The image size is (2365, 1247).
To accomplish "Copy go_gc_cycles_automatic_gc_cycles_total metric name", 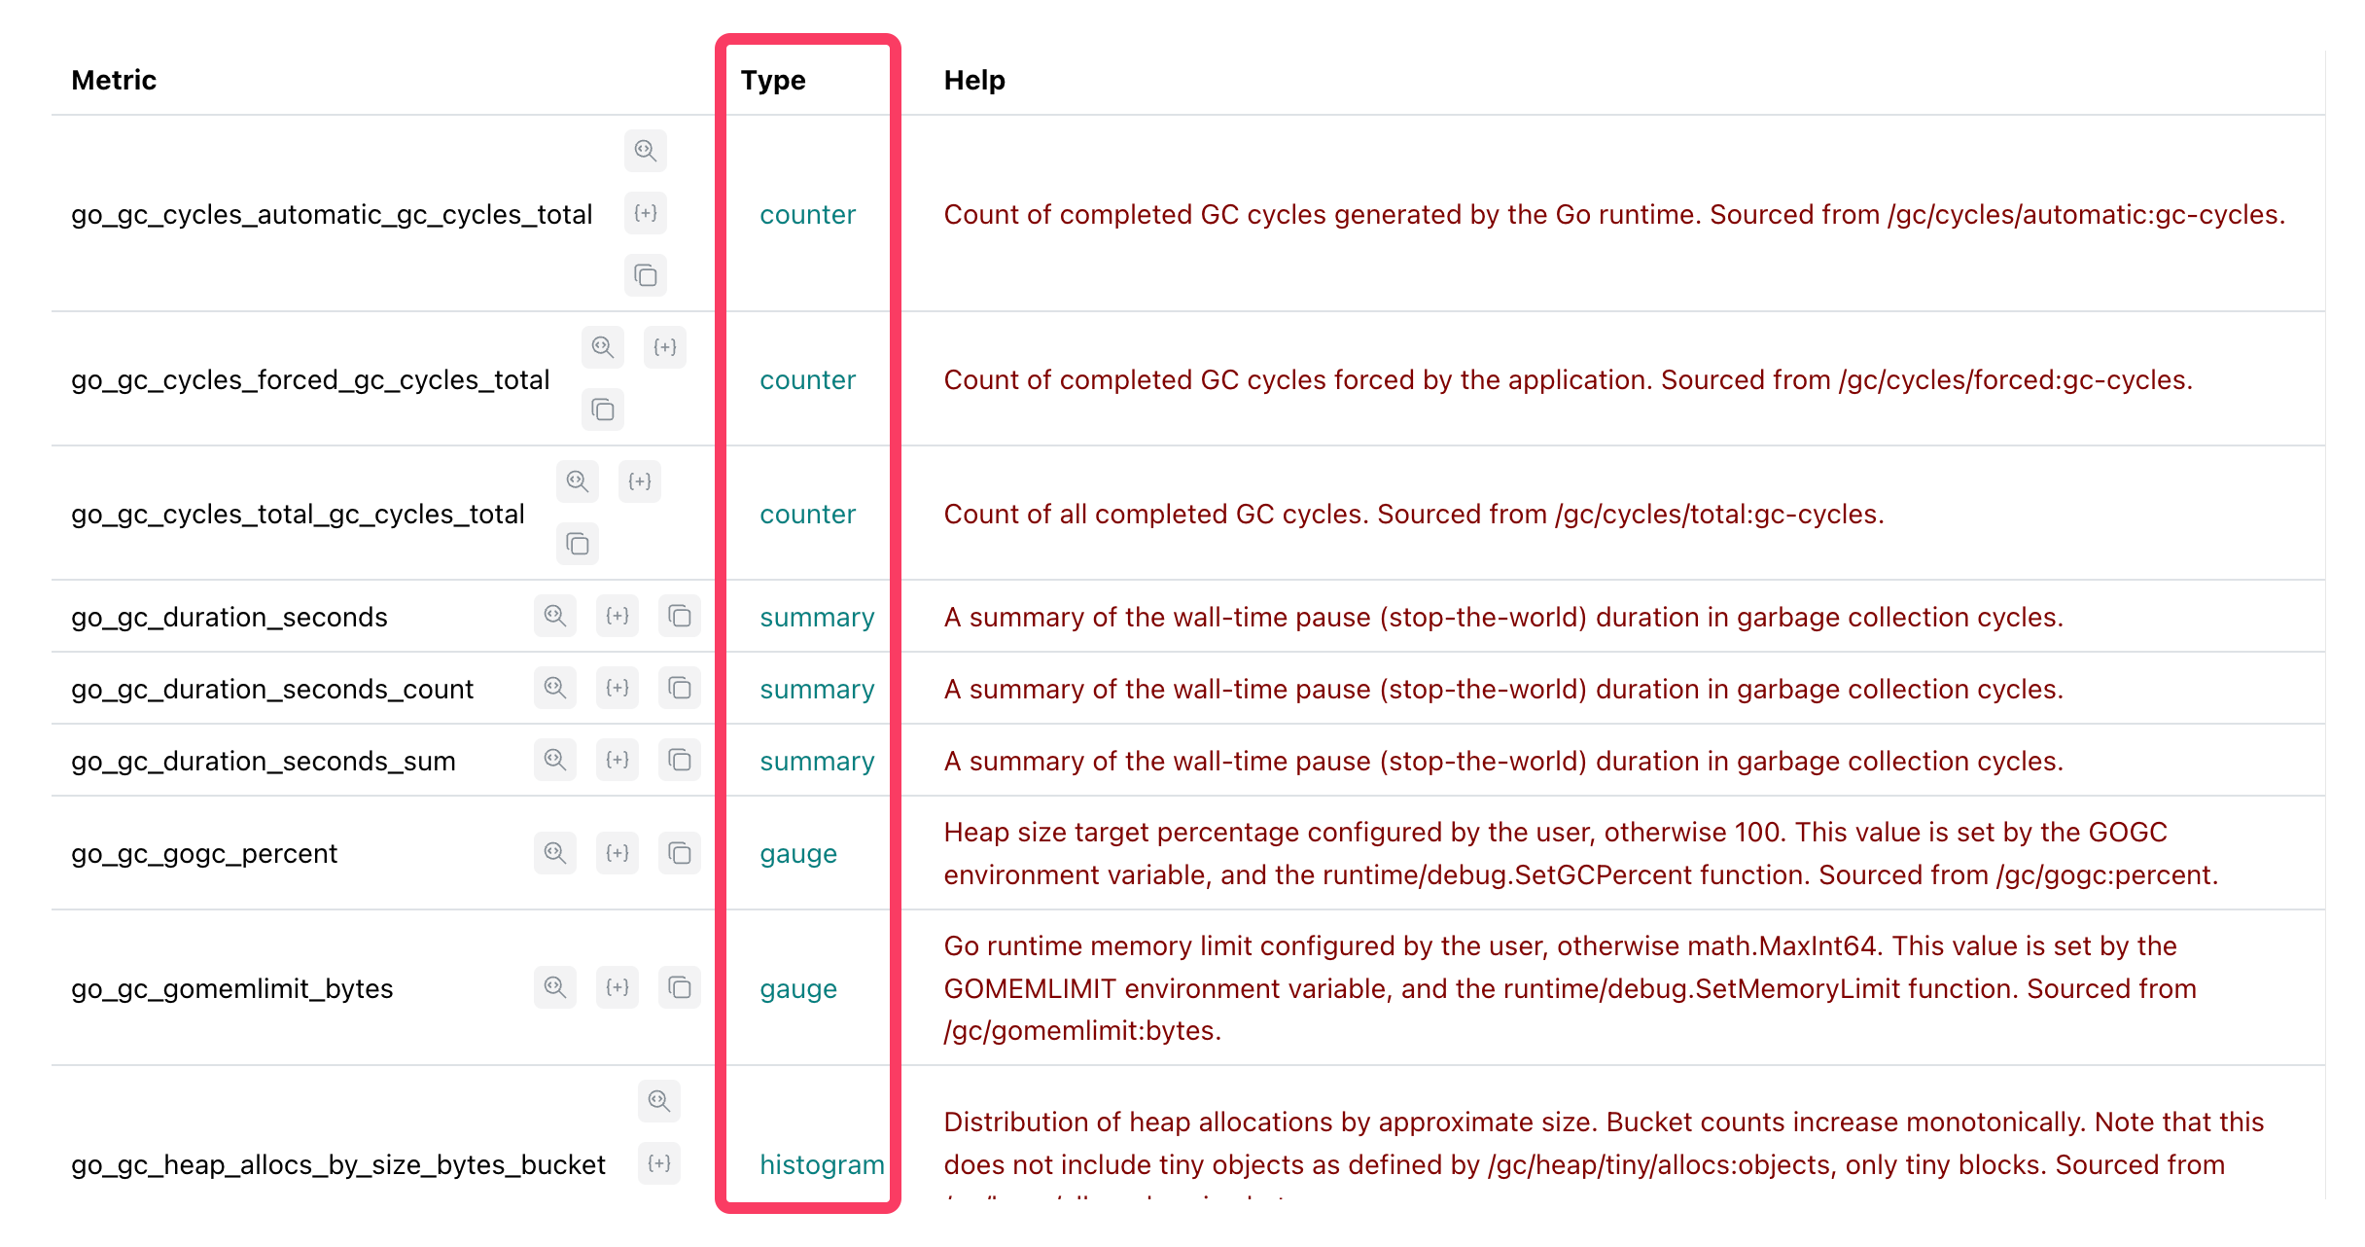I will click(x=645, y=275).
